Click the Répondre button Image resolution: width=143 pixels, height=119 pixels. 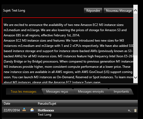(x=93, y=10)
